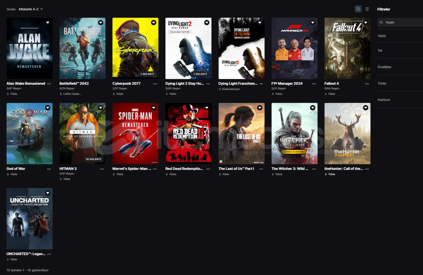This screenshot has width=423, height=275.
Task: Toggle favorite heart on The Last of Us cover
Action: pos(260,108)
